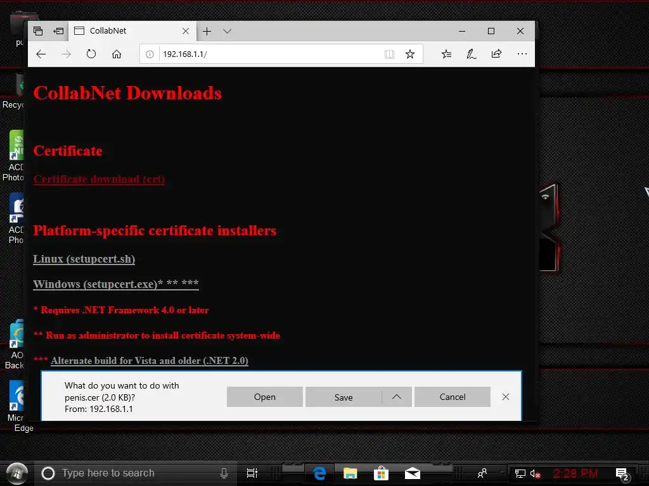Click the Cortana circle icon
The height and width of the screenshot is (486, 649).
[48, 473]
